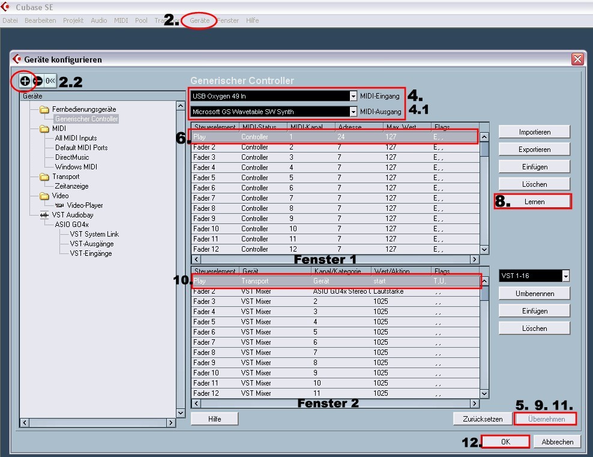Screen dimensions: 593x457
Task: Cancel the dialog with Abbrechen
Action: [x=557, y=442]
